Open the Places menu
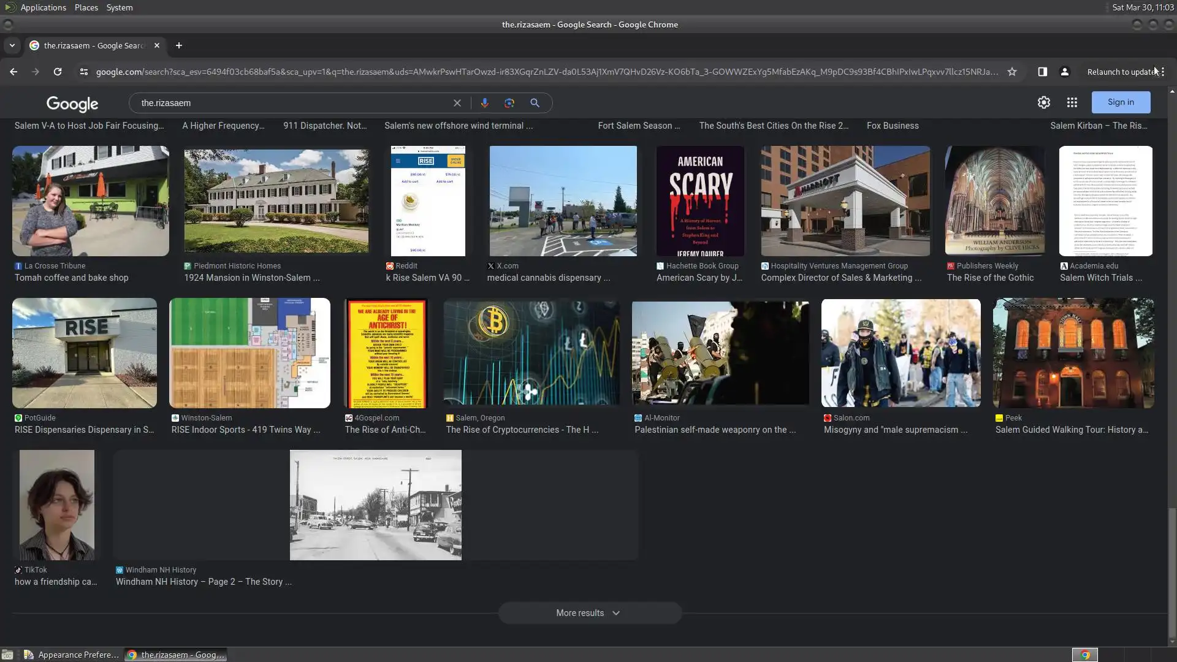Viewport: 1177px width, 662px height. pos(86,7)
